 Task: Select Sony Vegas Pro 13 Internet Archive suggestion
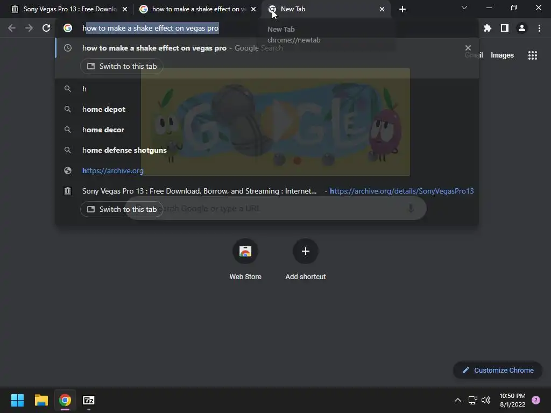click(267, 191)
